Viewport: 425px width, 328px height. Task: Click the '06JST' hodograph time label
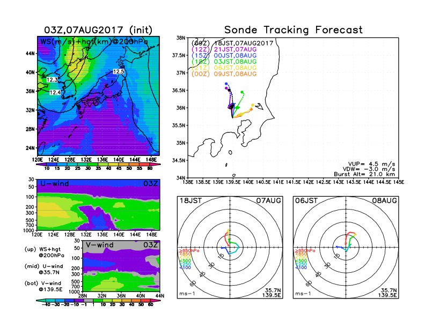click(x=306, y=200)
